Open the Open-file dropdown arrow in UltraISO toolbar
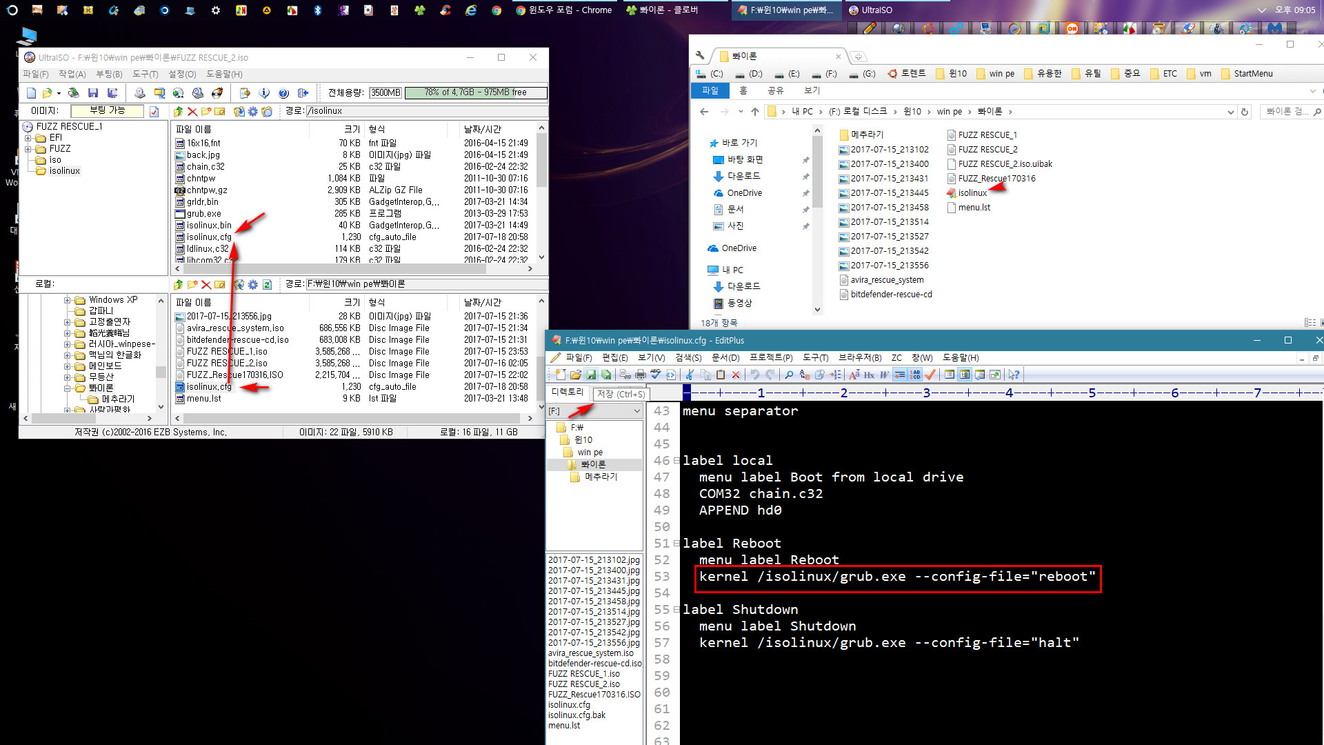Viewport: 1324px width, 745px height. [59, 93]
